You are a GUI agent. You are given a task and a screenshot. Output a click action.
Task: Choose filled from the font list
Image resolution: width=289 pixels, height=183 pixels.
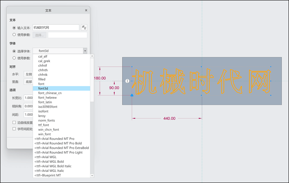point(62,79)
